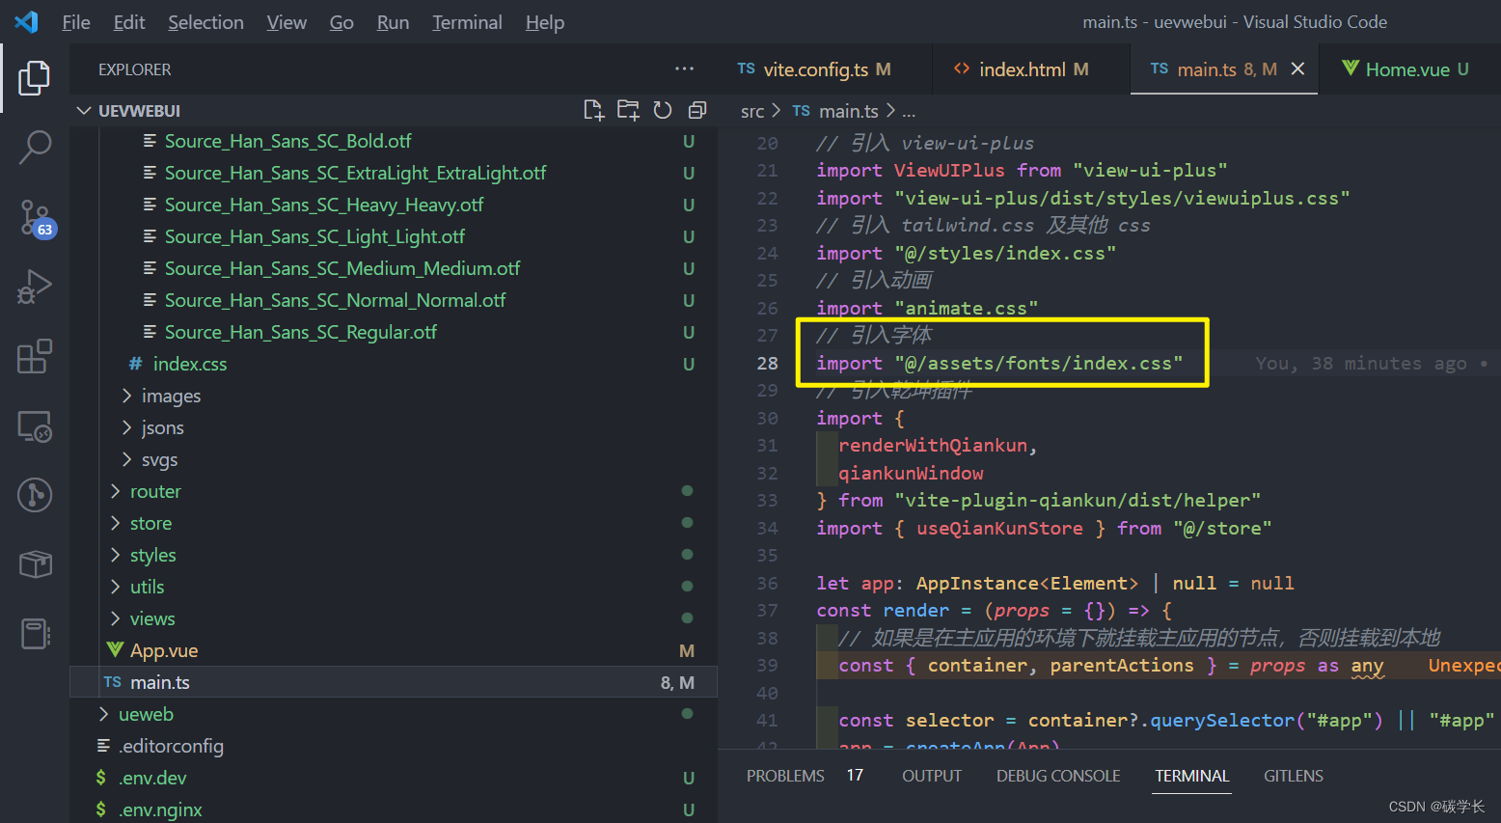Open Explorer more actions ellipsis
This screenshot has width=1501, height=823.
click(685, 69)
